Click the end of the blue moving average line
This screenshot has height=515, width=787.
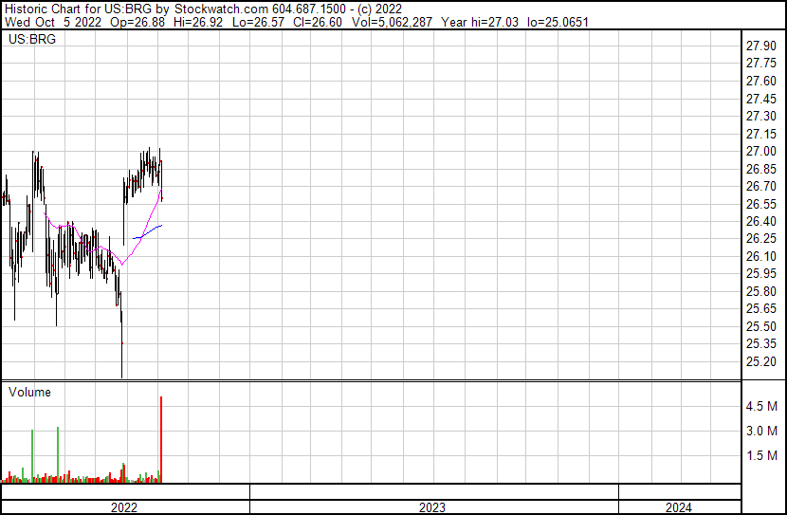(162, 225)
